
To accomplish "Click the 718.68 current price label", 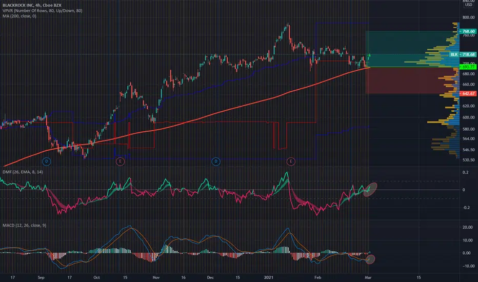I will point(468,54).
